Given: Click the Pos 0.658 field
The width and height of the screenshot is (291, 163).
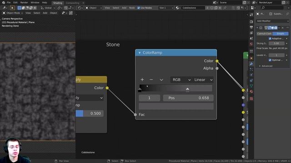Looking at the screenshot, I should [x=188, y=98].
